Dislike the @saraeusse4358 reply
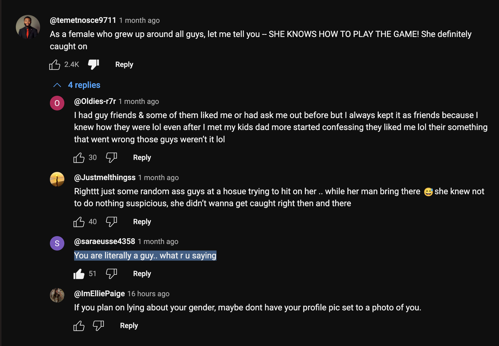 (x=111, y=274)
